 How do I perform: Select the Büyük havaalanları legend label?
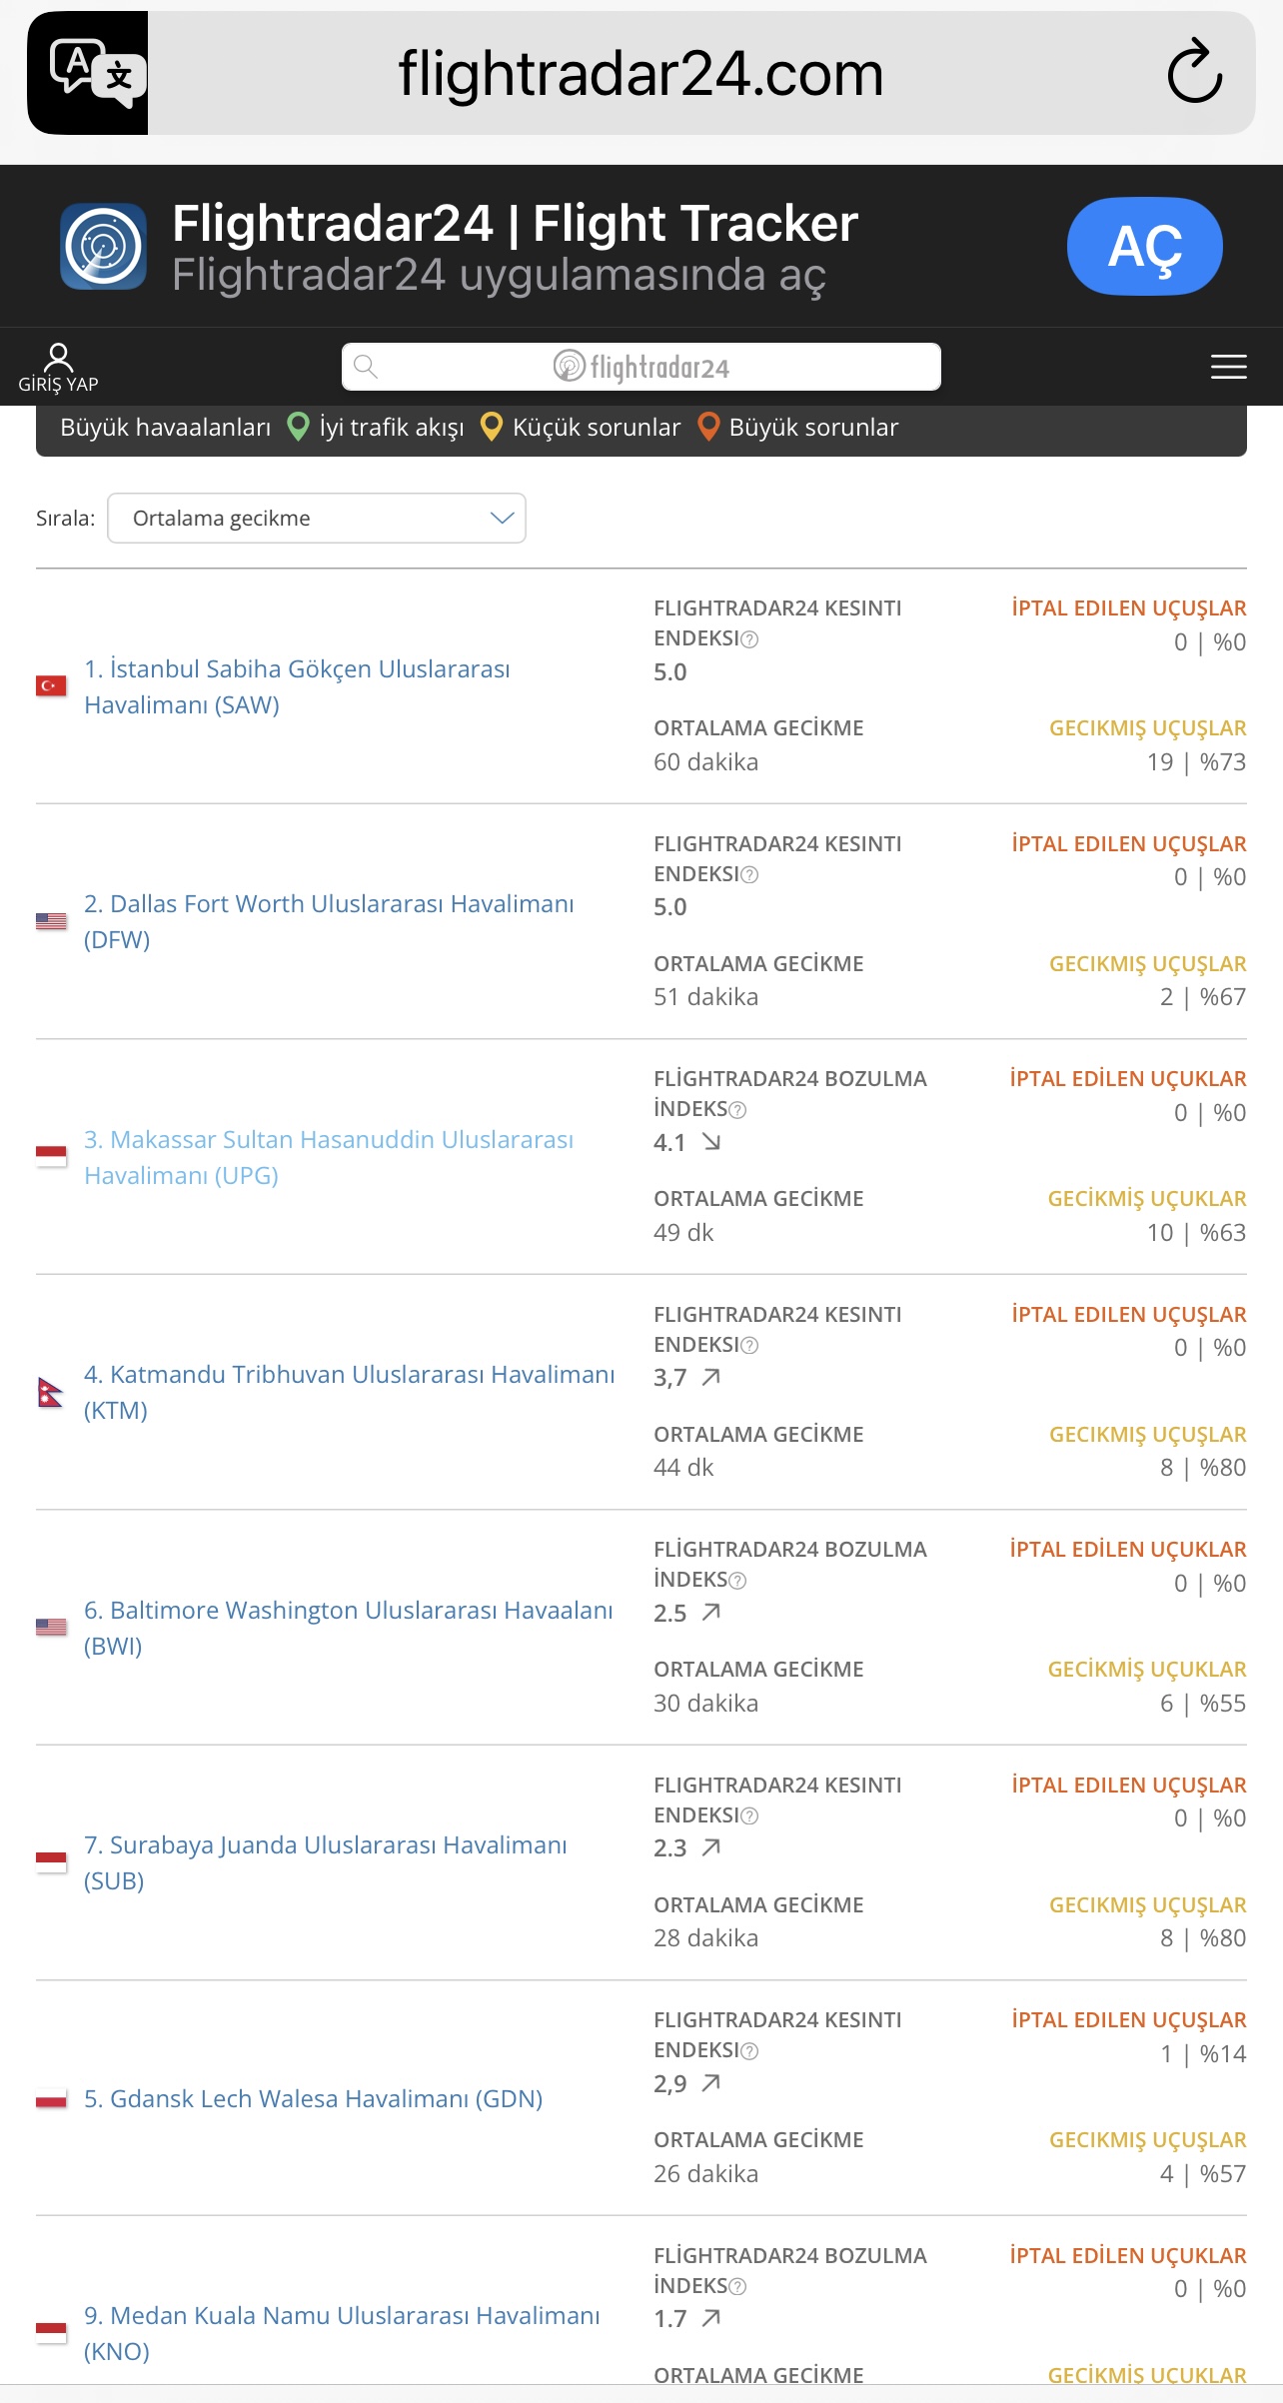[165, 428]
